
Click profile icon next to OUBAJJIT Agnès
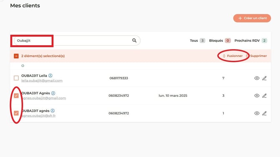[x=53, y=93]
